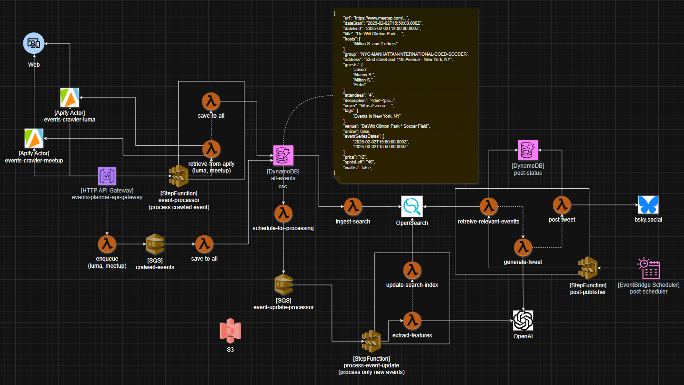Click the 'CDC' label below all-events
684x385 pixels.
(x=283, y=187)
